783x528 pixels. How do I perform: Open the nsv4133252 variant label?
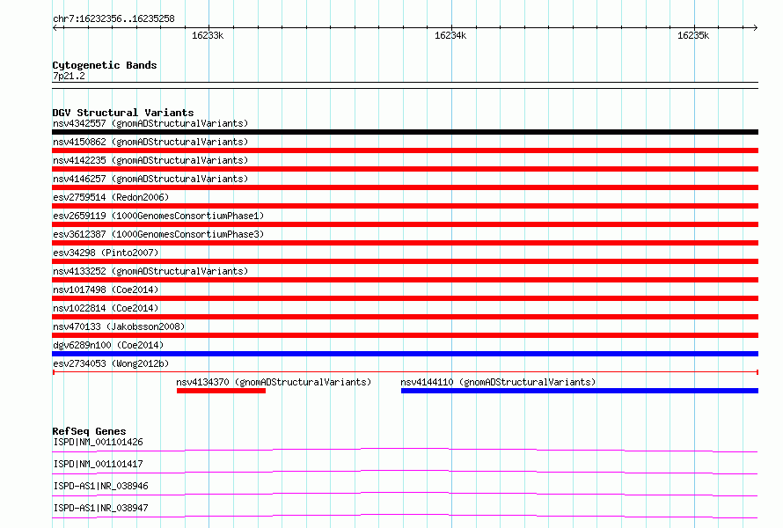click(150, 271)
